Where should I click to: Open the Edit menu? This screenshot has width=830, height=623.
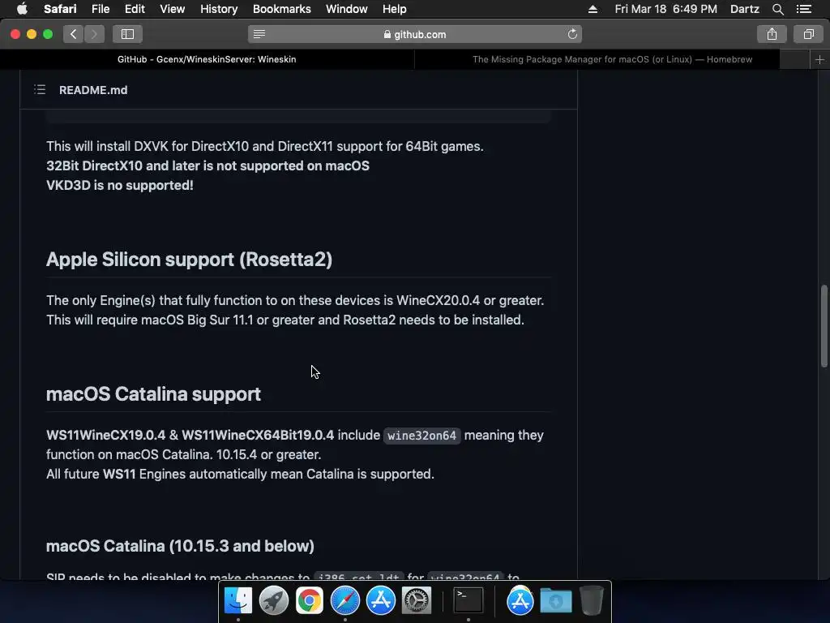click(x=135, y=9)
